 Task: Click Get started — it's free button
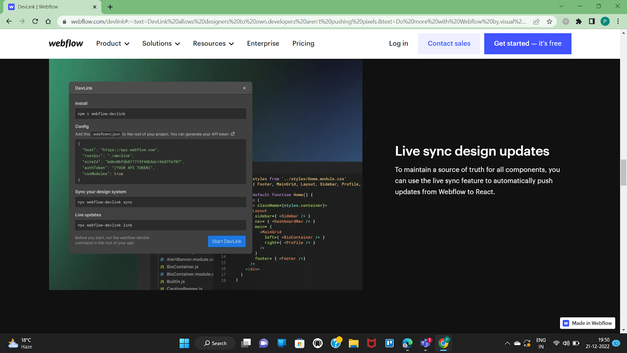click(528, 44)
